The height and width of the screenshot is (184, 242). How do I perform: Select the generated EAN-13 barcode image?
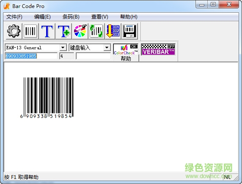[x=47, y=98]
